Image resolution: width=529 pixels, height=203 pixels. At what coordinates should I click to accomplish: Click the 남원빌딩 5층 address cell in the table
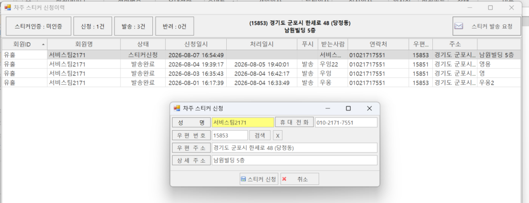pos(499,55)
